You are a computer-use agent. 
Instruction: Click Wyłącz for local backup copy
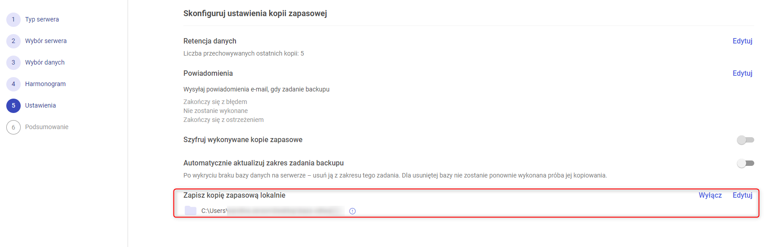pyautogui.click(x=710, y=195)
